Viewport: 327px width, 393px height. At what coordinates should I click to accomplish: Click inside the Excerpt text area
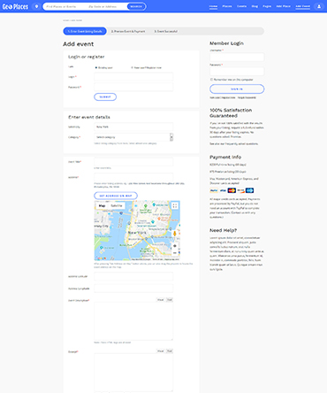pos(133,373)
